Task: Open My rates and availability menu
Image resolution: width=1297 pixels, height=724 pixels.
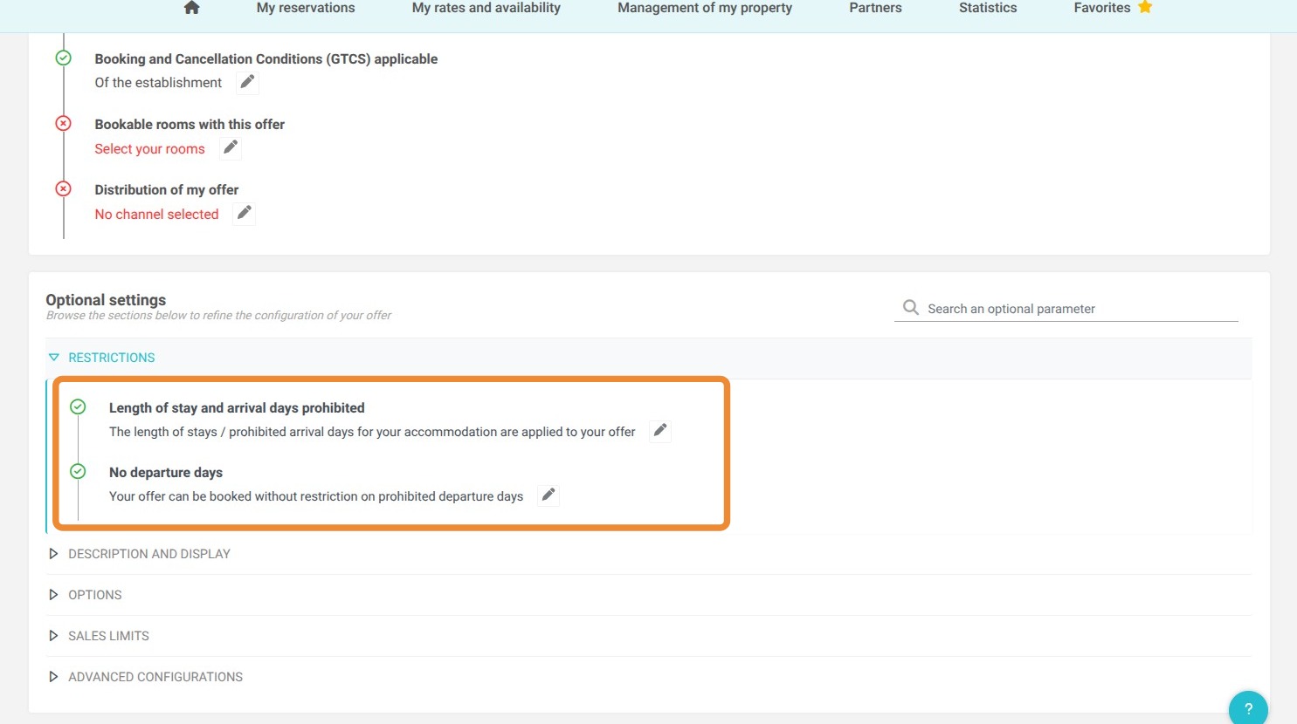Action: pyautogui.click(x=486, y=8)
